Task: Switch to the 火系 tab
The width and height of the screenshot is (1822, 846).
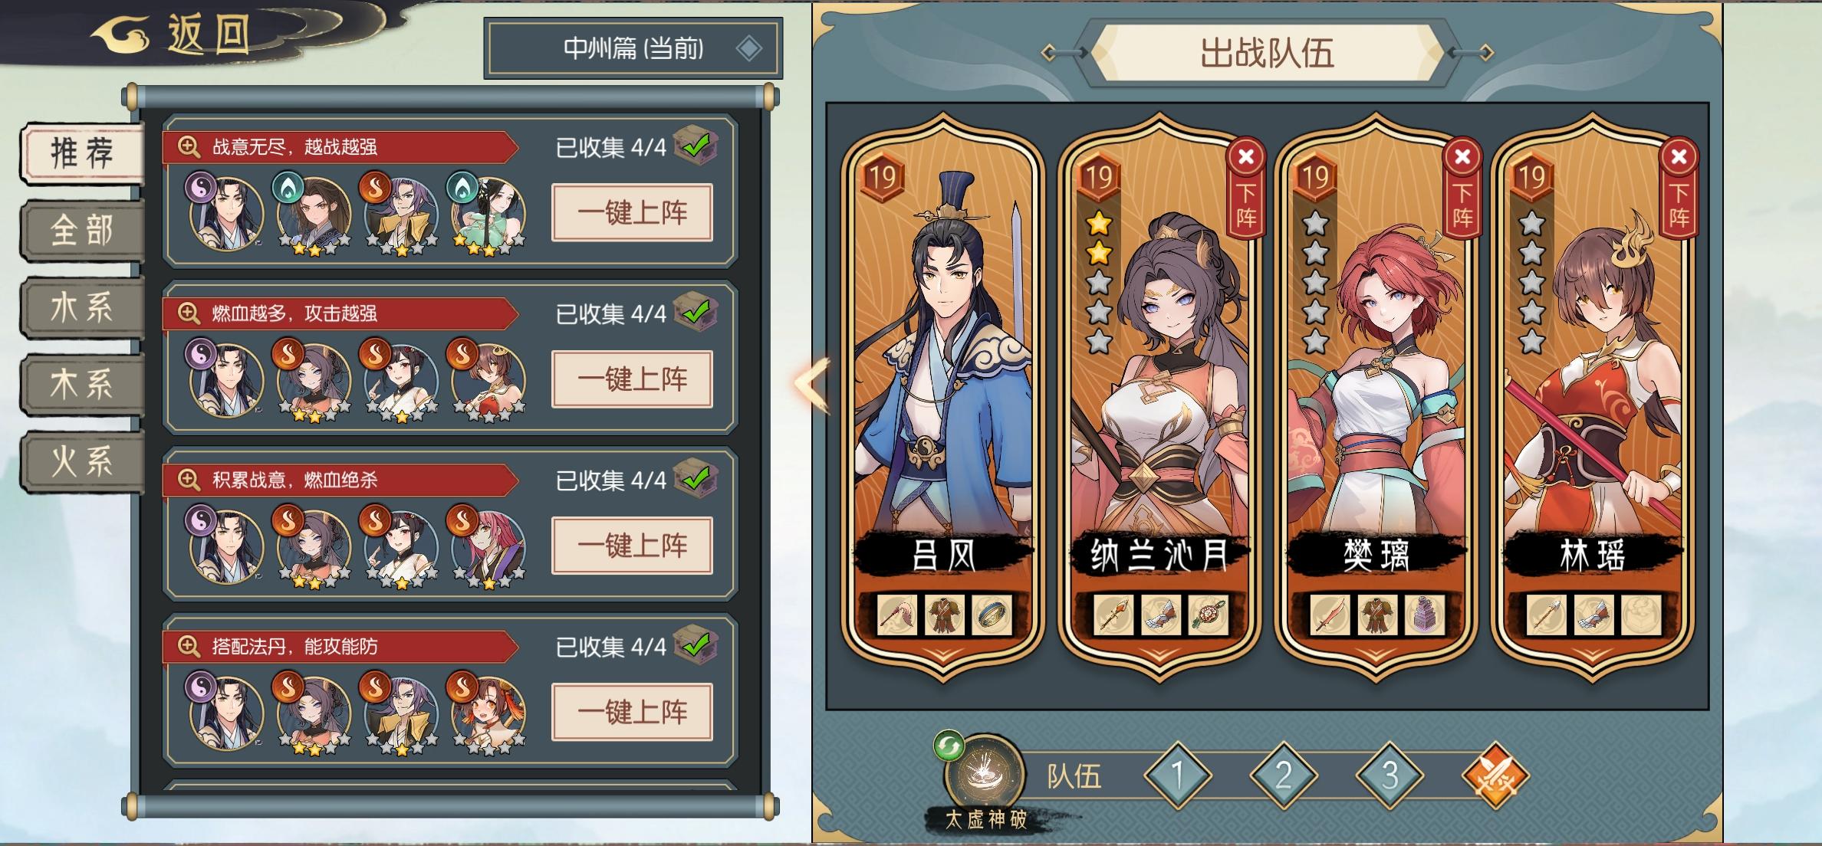Action: (82, 461)
